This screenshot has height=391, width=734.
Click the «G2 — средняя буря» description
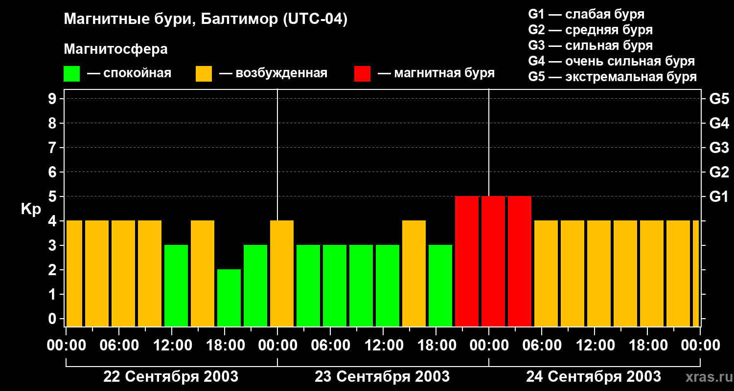tap(591, 30)
